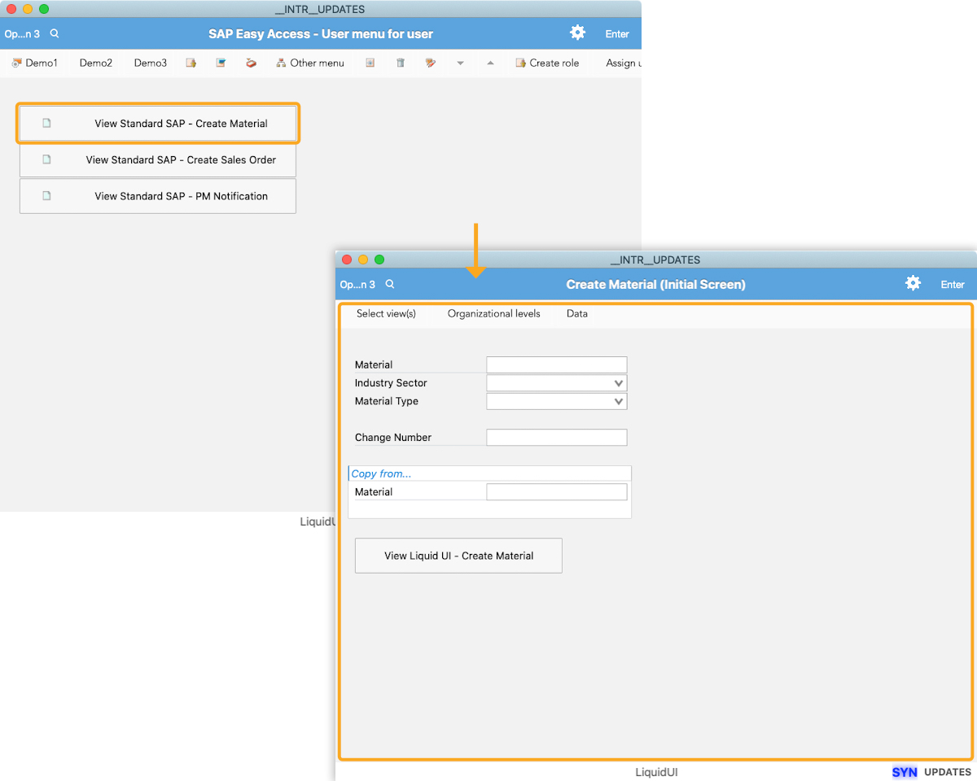Click the red eraser icon in the toolbar
The height and width of the screenshot is (781, 977).
(251, 63)
